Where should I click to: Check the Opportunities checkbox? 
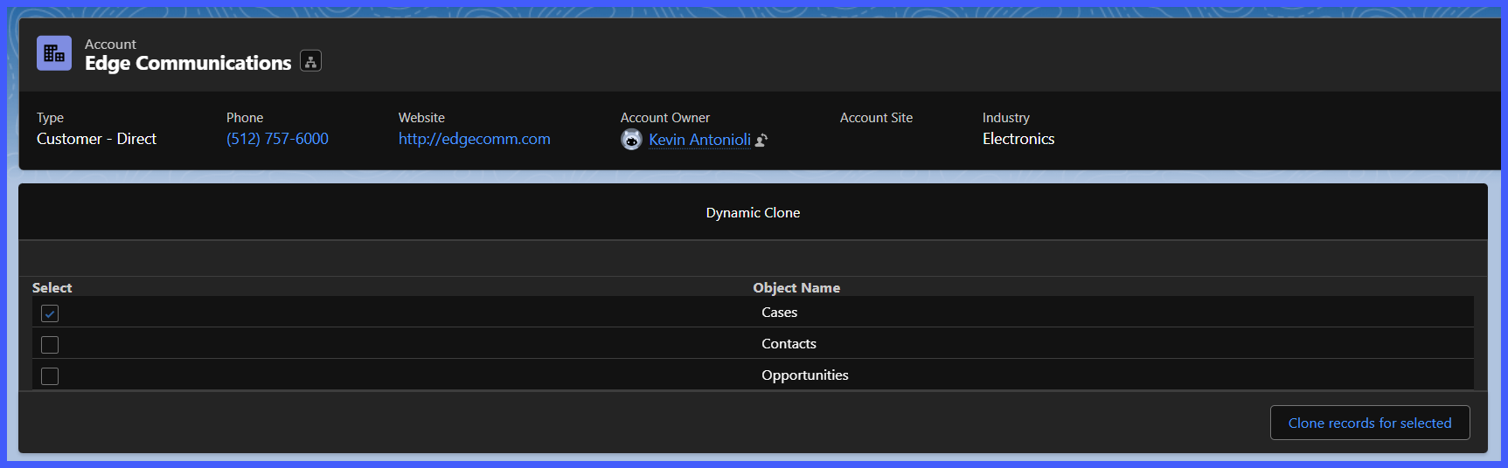click(50, 376)
